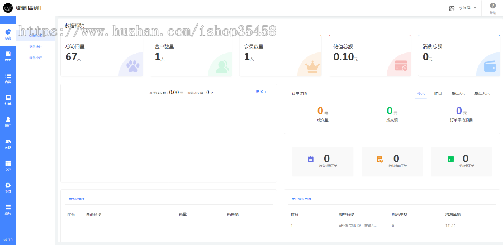Click the after-sale orders tile
This screenshot has height=245, width=503.
click(461, 162)
